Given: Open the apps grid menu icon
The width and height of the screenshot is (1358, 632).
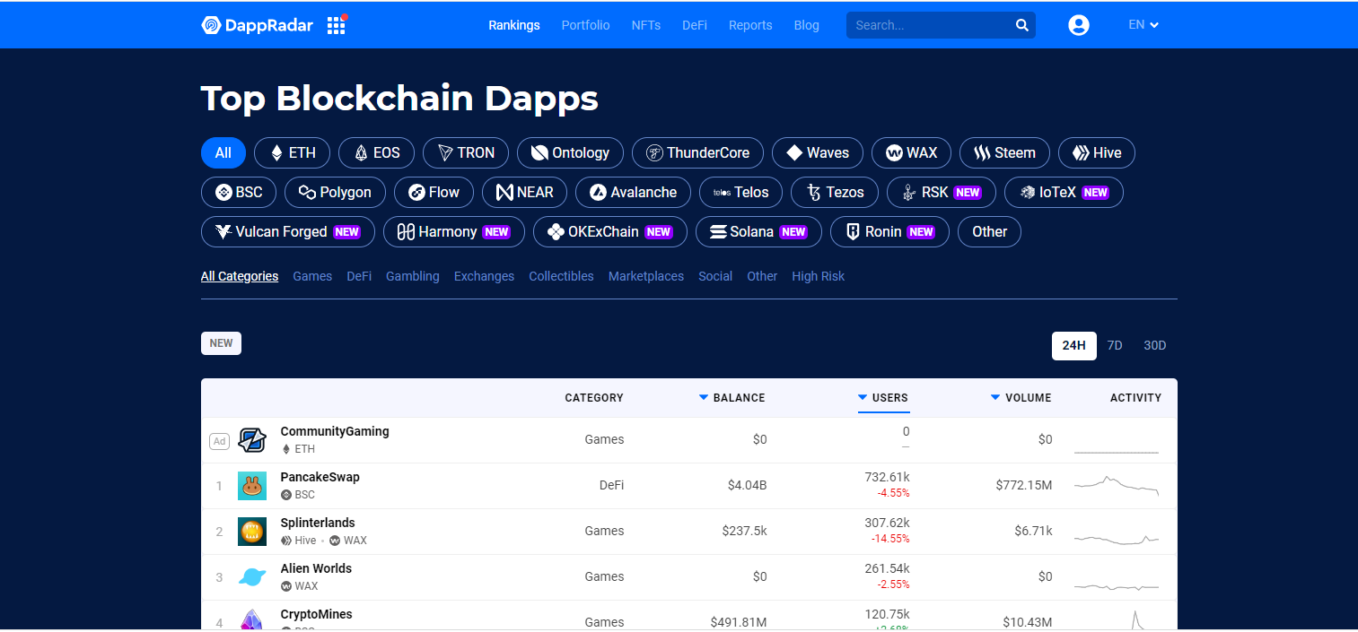Looking at the screenshot, I should tap(337, 25).
